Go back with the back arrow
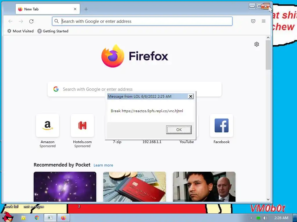 10,21
